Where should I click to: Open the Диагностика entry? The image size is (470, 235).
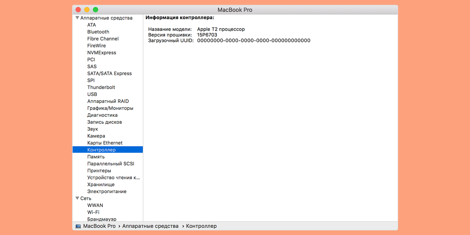(102, 115)
